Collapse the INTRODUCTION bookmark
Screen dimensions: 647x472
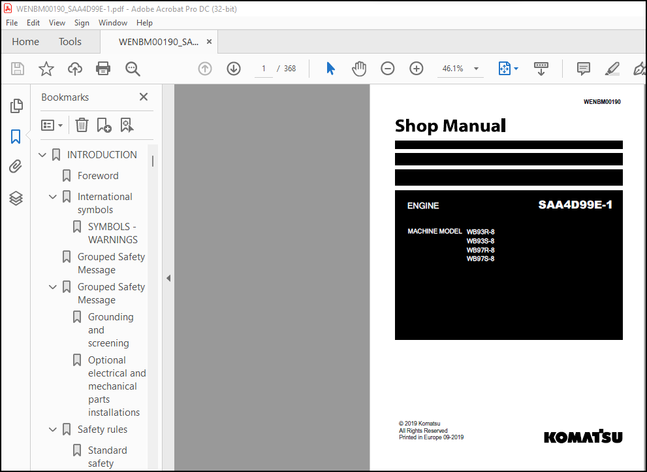tap(42, 155)
